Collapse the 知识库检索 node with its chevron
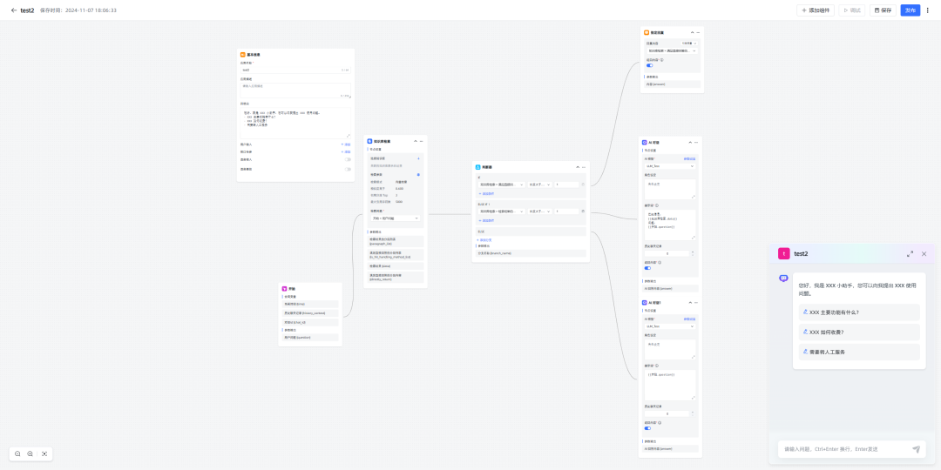The width and height of the screenshot is (941, 470). 414,140
